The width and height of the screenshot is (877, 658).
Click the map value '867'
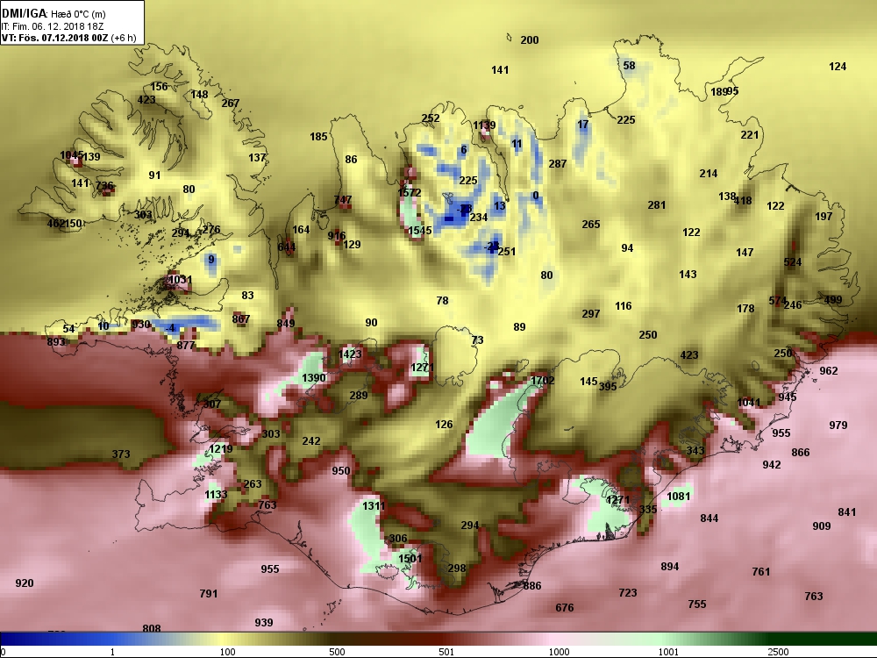point(241,319)
